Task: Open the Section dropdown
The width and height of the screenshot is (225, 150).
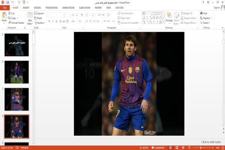Action: pos(40,23)
